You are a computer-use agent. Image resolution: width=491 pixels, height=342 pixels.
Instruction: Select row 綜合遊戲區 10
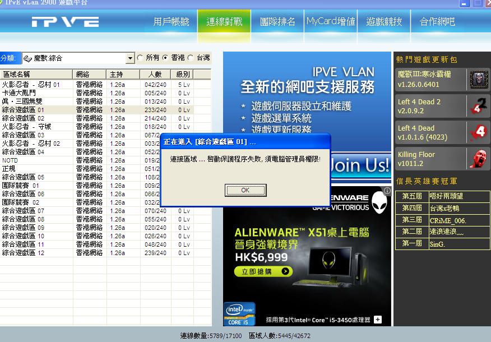coord(97,236)
